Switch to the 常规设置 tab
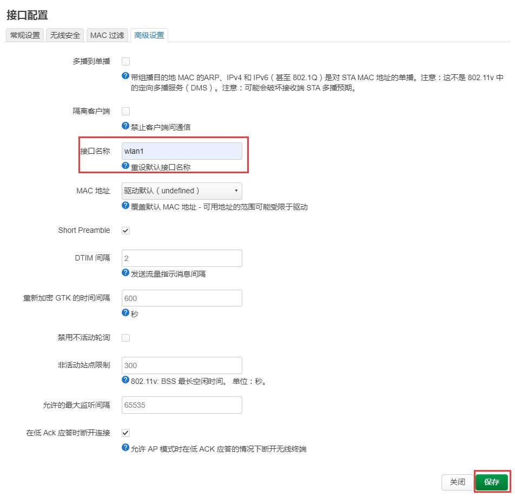 25,35
